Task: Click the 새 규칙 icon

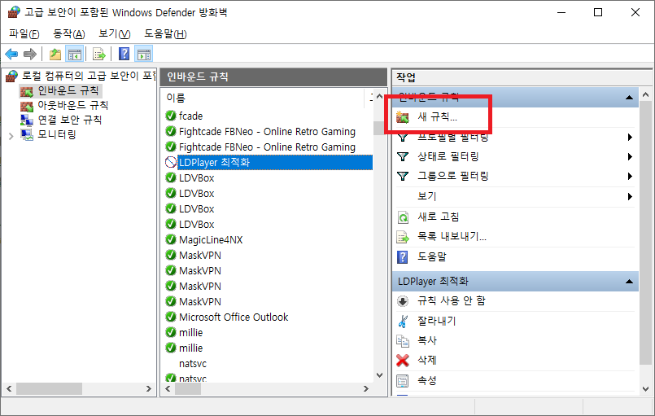Action: (x=403, y=117)
